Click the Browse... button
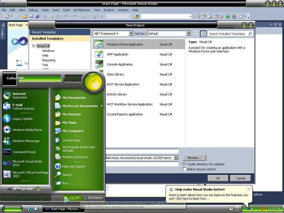284x213 pixels. pos(194,158)
